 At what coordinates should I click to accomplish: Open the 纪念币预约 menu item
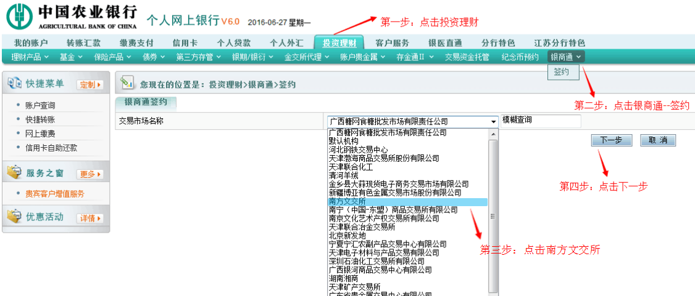point(520,57)
